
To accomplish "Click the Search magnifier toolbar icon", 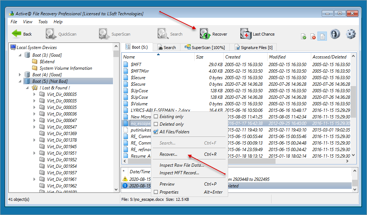I will point(163,34).
